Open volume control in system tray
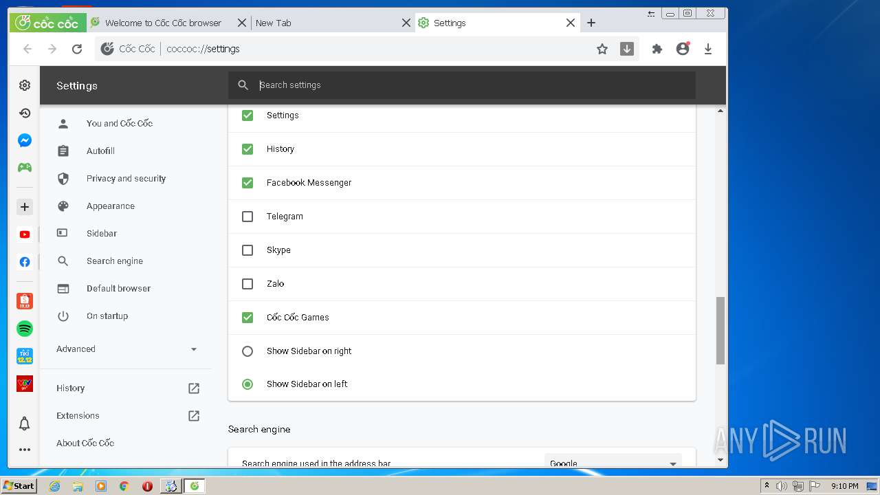The height and width of the screenshot is (495, 880). coord(782,486)
